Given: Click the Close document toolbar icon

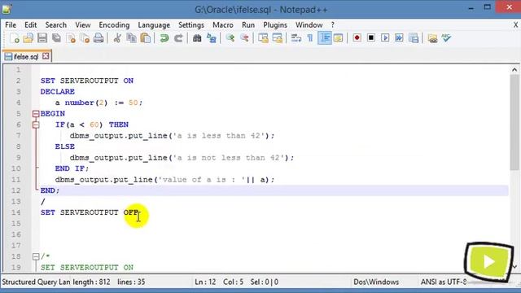Looking at the screenshot, I should (71, 38).
